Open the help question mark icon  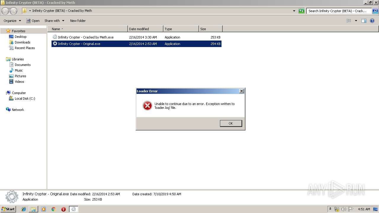(x=372, y=21)
